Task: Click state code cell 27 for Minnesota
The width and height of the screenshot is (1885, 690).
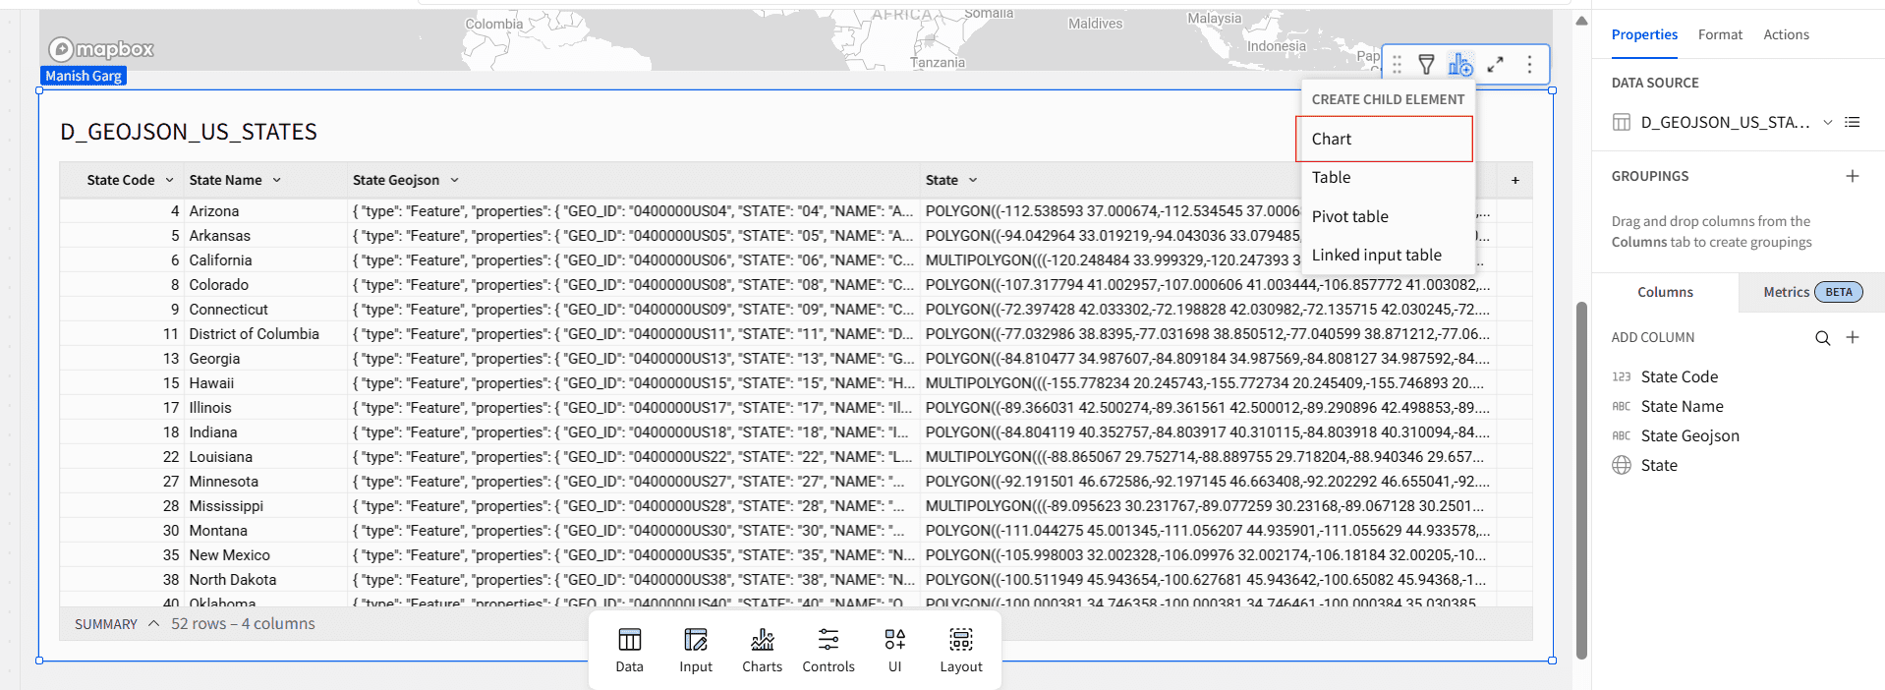Action: click(x=122, y=482)
